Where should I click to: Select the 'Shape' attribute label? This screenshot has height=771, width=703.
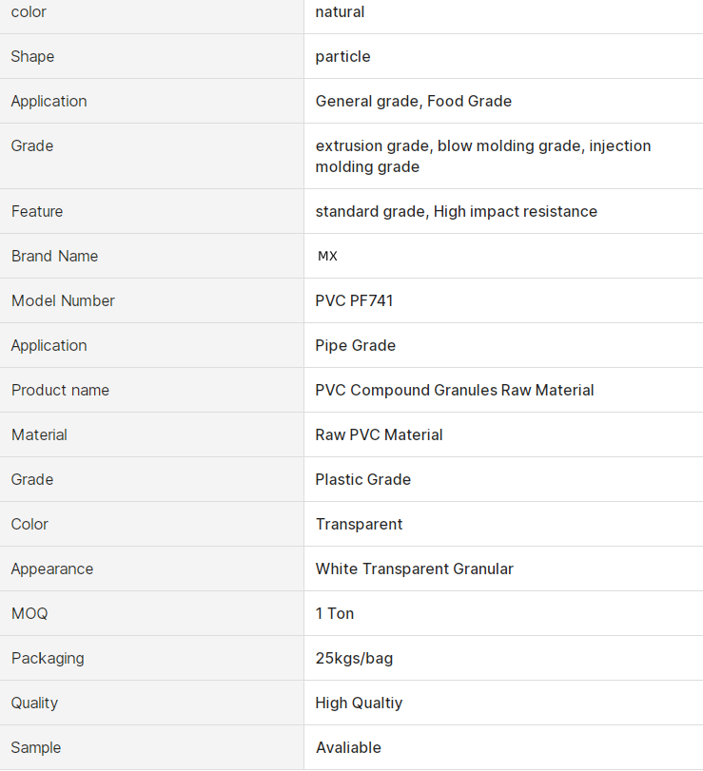tap(32, 57)
